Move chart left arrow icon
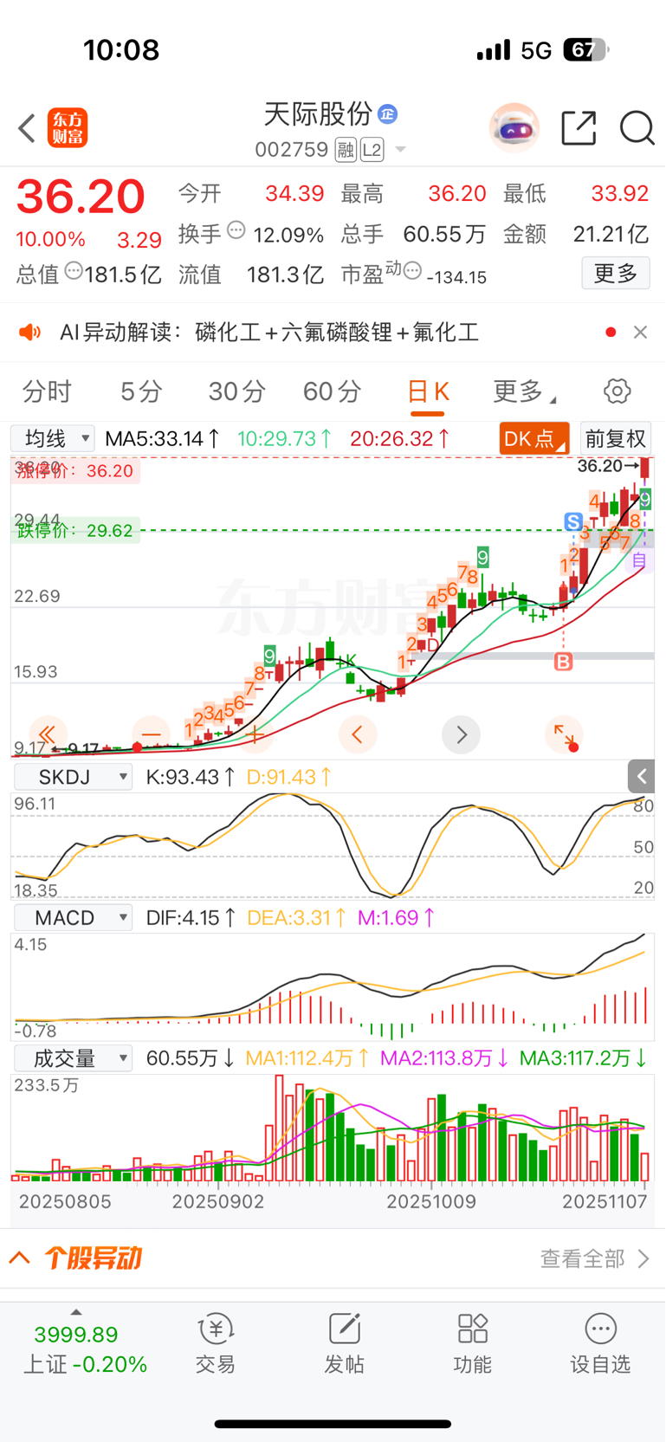Image resolution: width=666 pixels, height=1442 pixels. [x=357, y=734]
